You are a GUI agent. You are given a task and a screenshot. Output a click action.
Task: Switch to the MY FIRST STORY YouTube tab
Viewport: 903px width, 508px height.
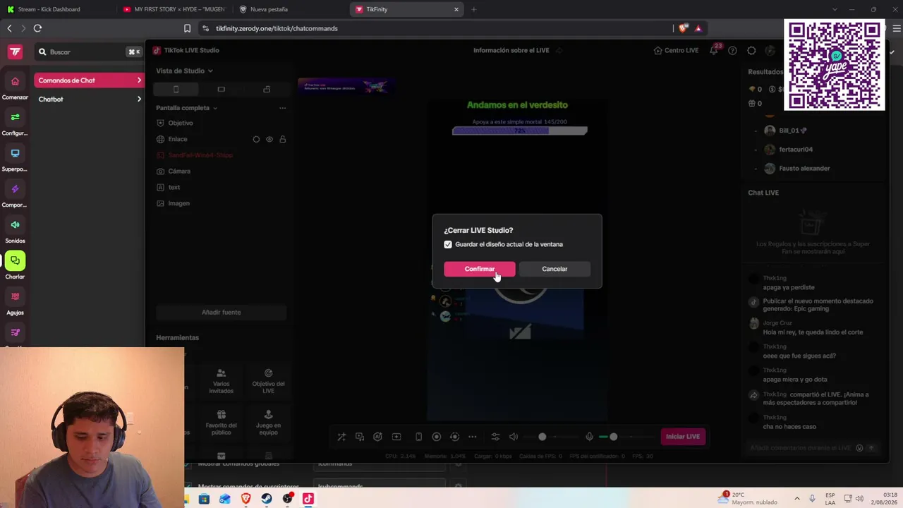coord(174,9)
